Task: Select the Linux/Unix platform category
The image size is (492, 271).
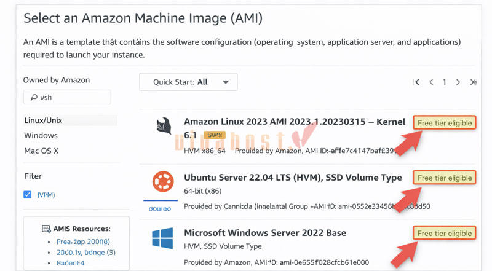Action: 70,120
